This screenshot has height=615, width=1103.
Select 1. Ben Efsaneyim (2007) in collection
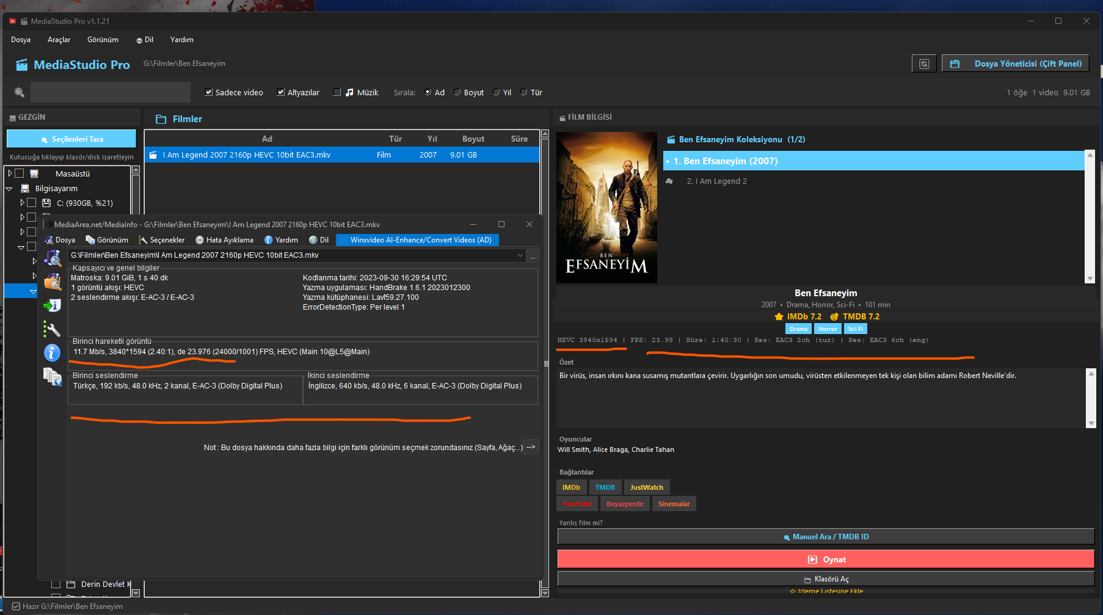click(874, 161)
